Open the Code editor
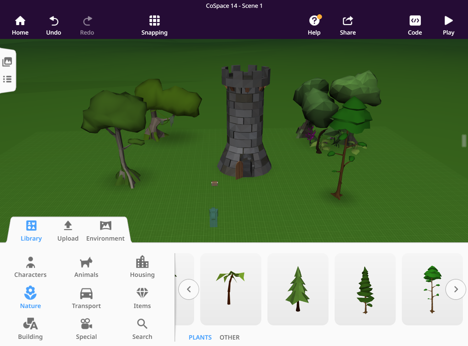The height and width of the screenshot is (346, 468). [415, 25]
